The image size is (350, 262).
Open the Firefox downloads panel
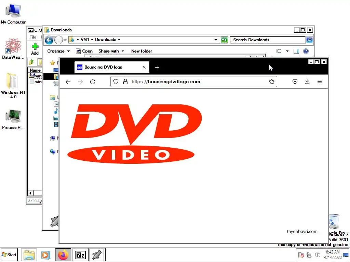307,82
